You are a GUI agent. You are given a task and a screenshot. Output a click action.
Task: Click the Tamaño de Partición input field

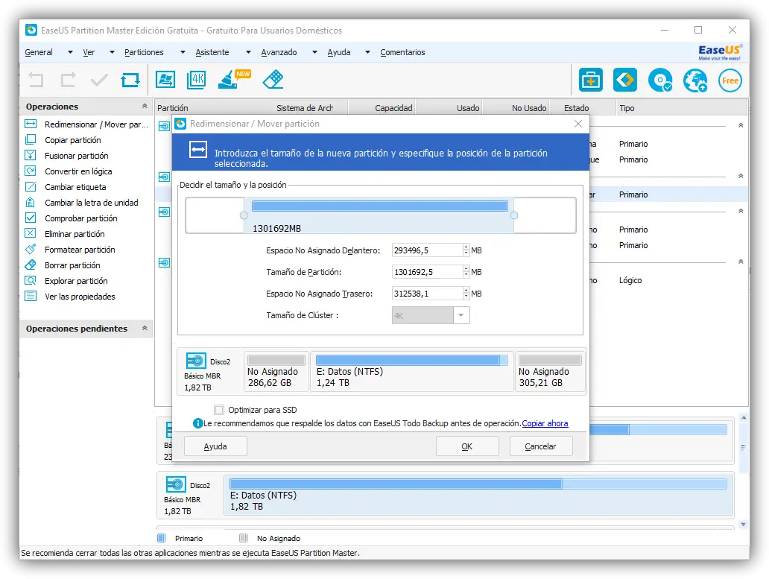tap(427, 272)
